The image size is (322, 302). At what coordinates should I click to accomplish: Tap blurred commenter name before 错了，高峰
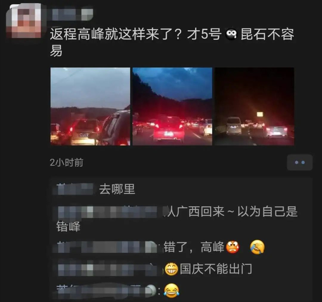[105, 247]
